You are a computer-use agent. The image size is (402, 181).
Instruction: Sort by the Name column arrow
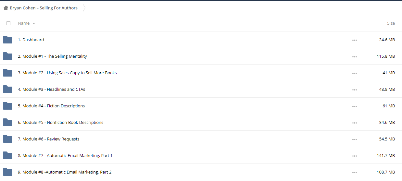[x=34, y=23]
